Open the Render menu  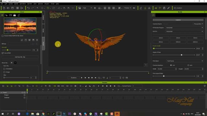coord(29,4)
